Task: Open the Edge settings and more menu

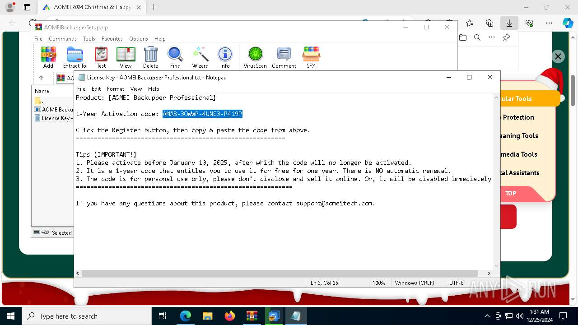Action: [549, 23]
